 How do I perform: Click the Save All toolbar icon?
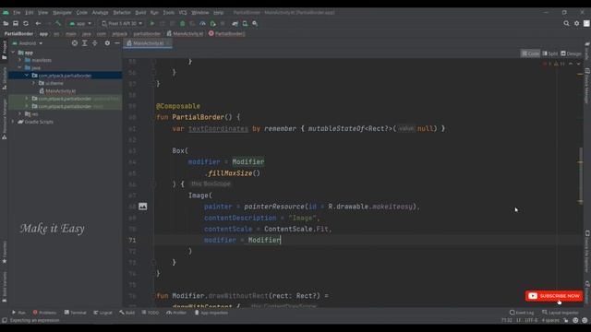coord(16,23)
